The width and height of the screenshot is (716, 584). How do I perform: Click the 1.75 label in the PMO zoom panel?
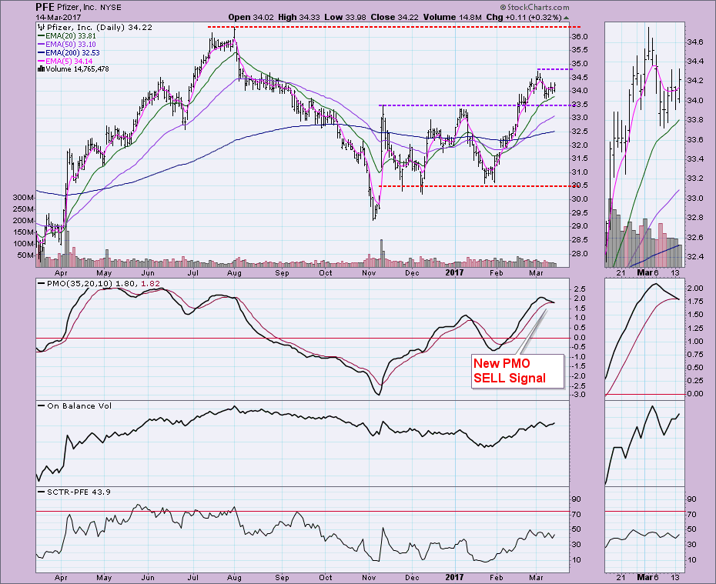pos(695,301)
